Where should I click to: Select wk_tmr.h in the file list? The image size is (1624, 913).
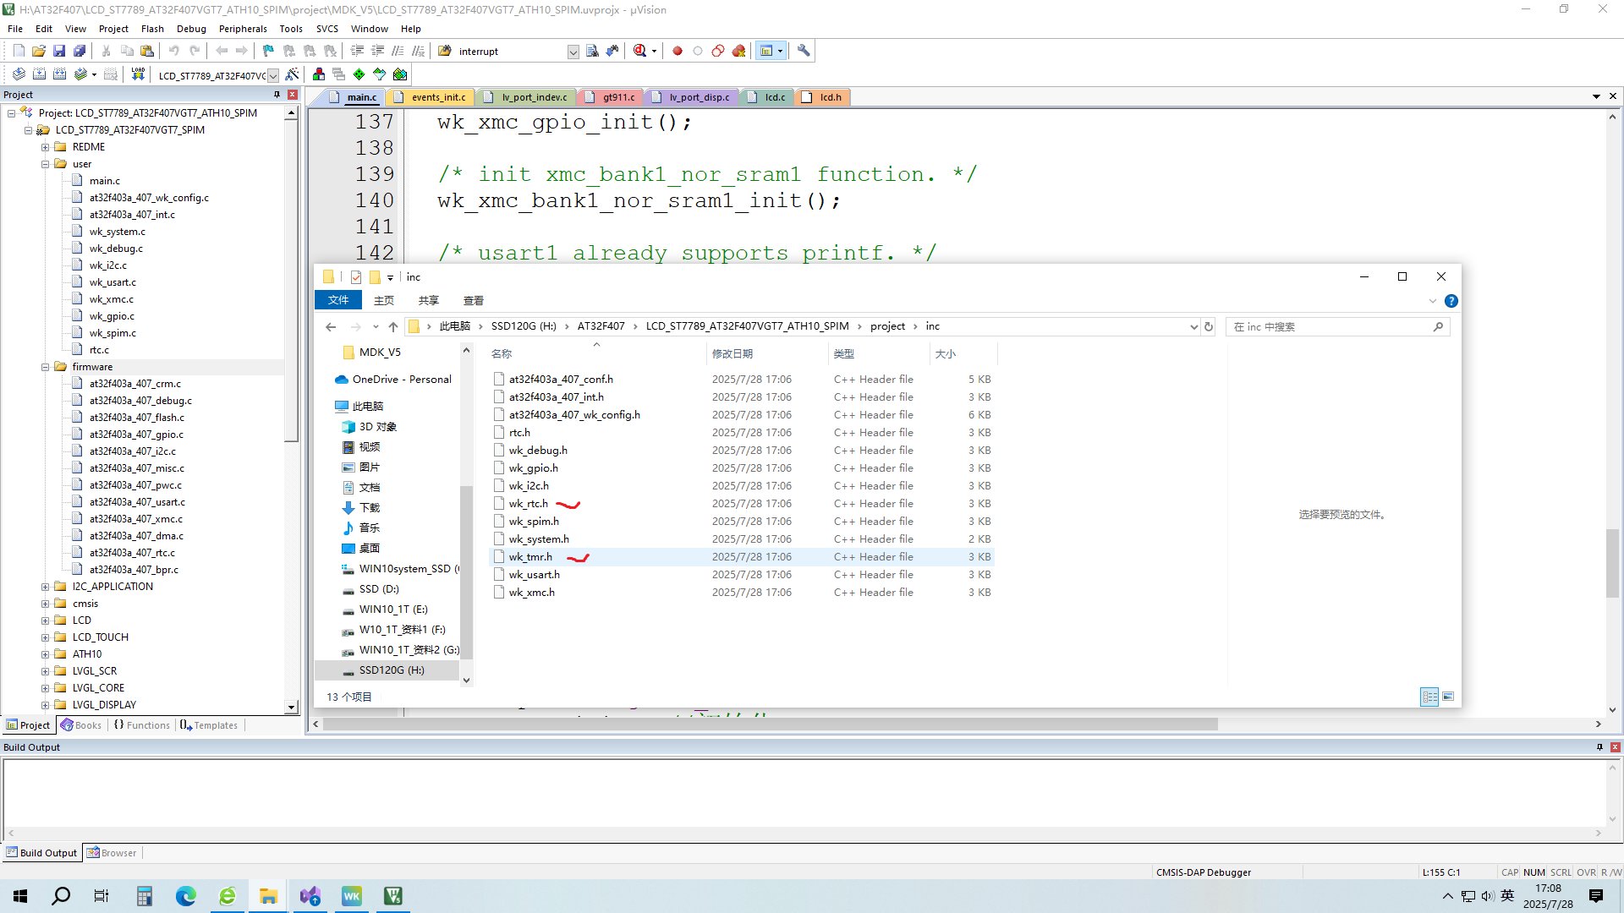(530, 557)
